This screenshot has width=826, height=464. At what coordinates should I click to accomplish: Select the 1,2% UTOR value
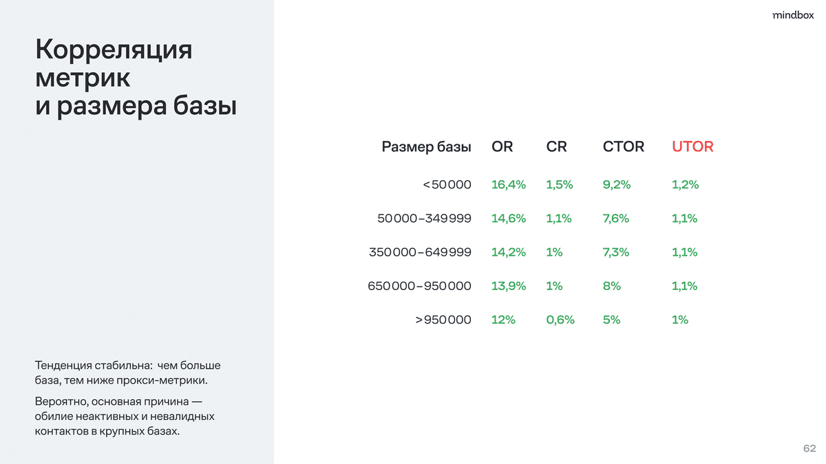click(x=685, y=184)
